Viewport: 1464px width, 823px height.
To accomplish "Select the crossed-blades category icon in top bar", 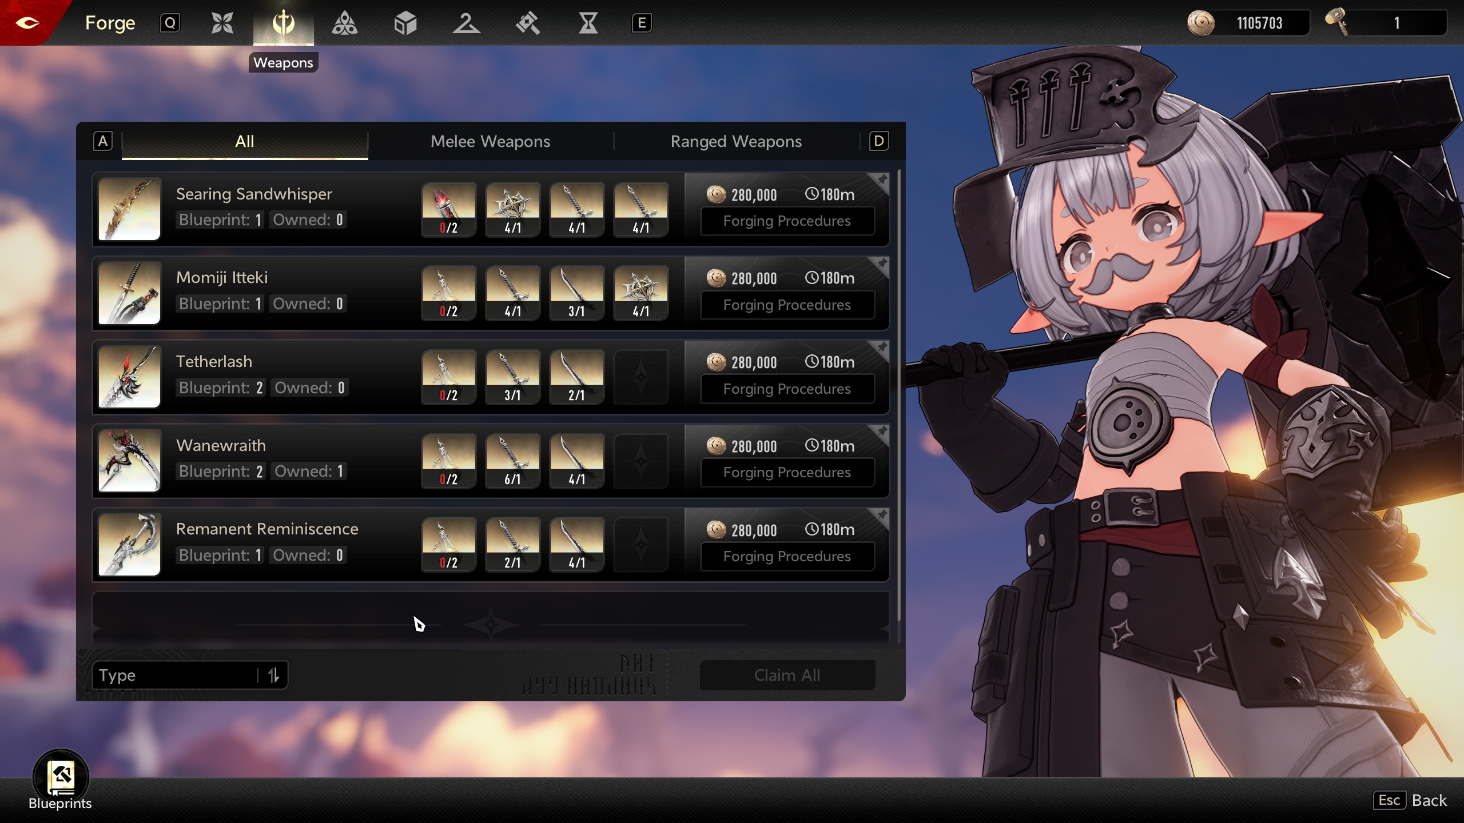I will point(222,23).
